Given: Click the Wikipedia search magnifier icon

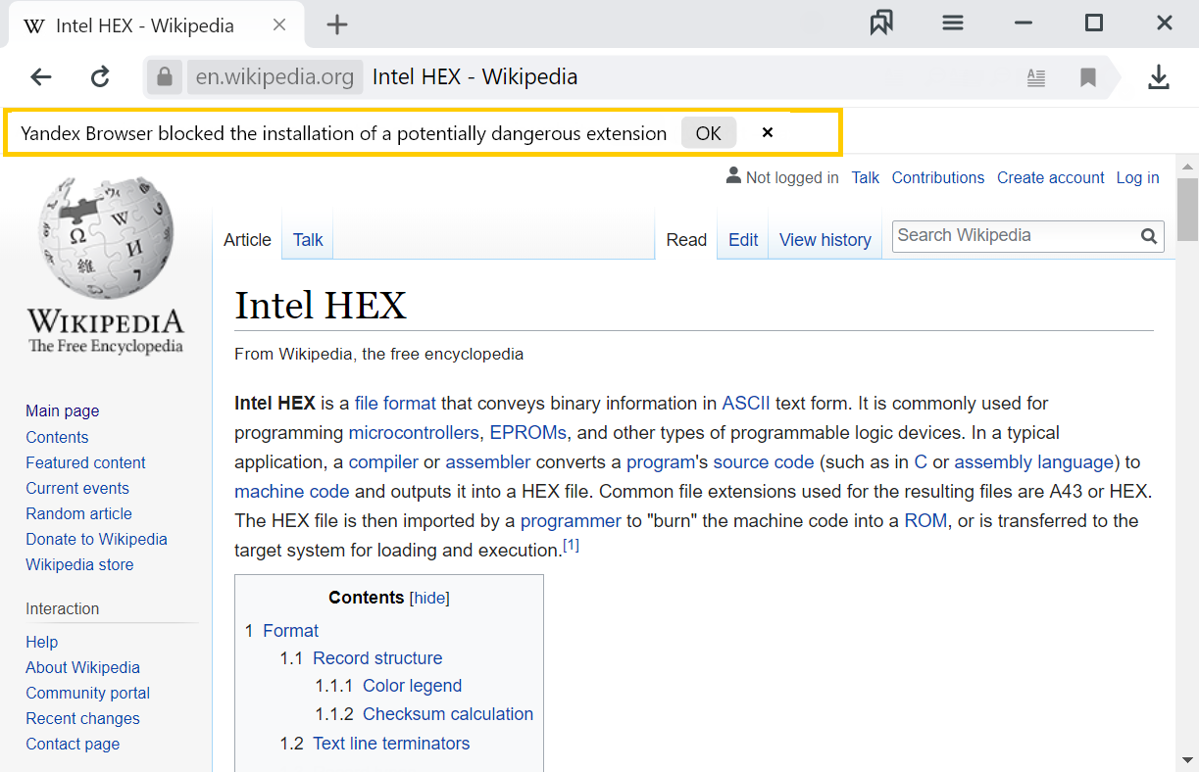Looking at the screenshot, I should 1149,236.
